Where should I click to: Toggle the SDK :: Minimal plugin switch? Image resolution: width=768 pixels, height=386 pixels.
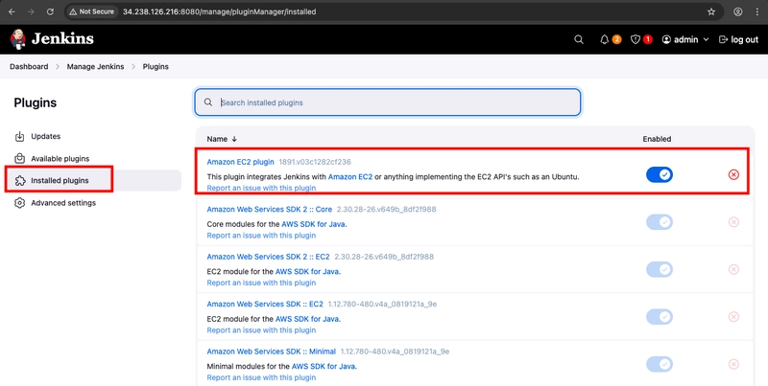click(x=660, y=364)
